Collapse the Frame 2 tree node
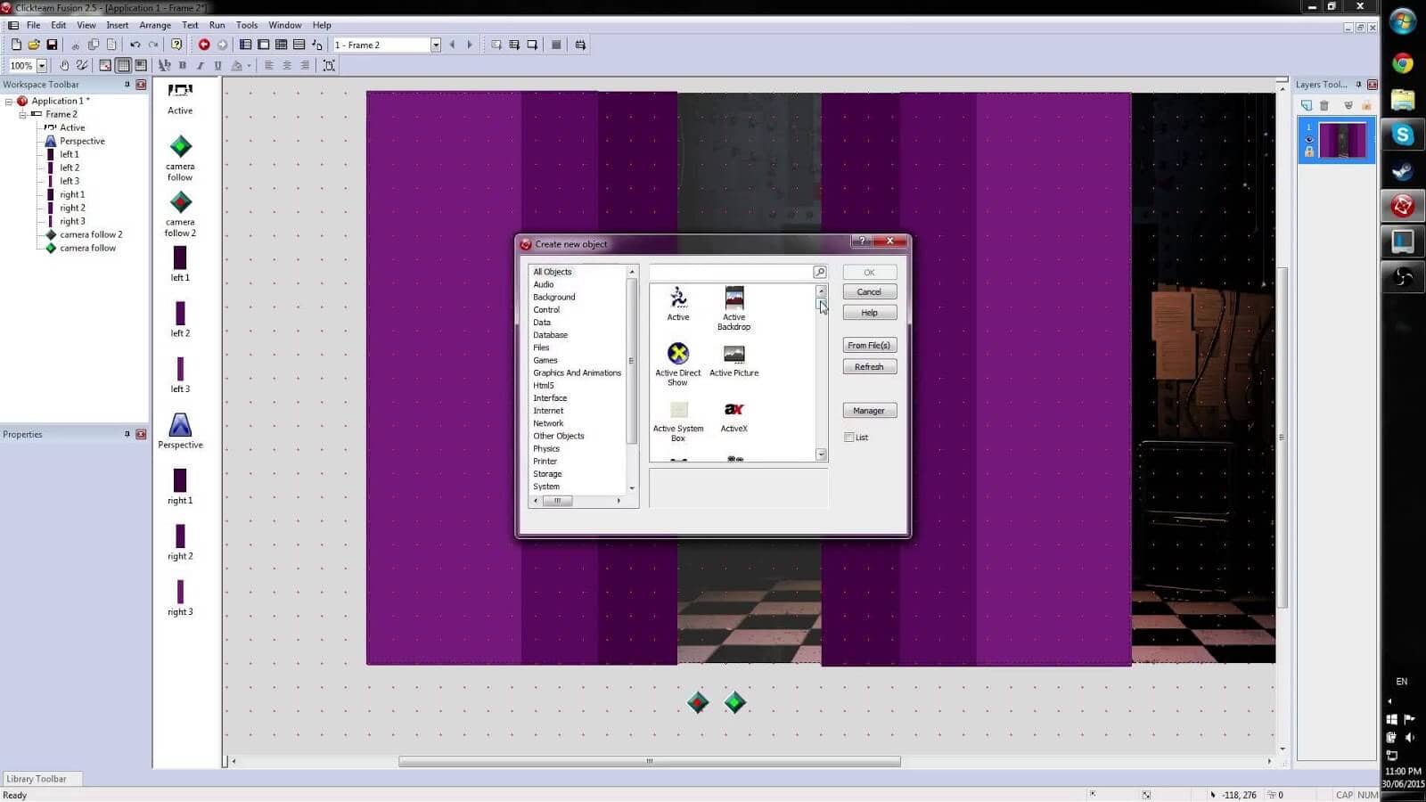1426x802 pixels. (x=23, y=115)
